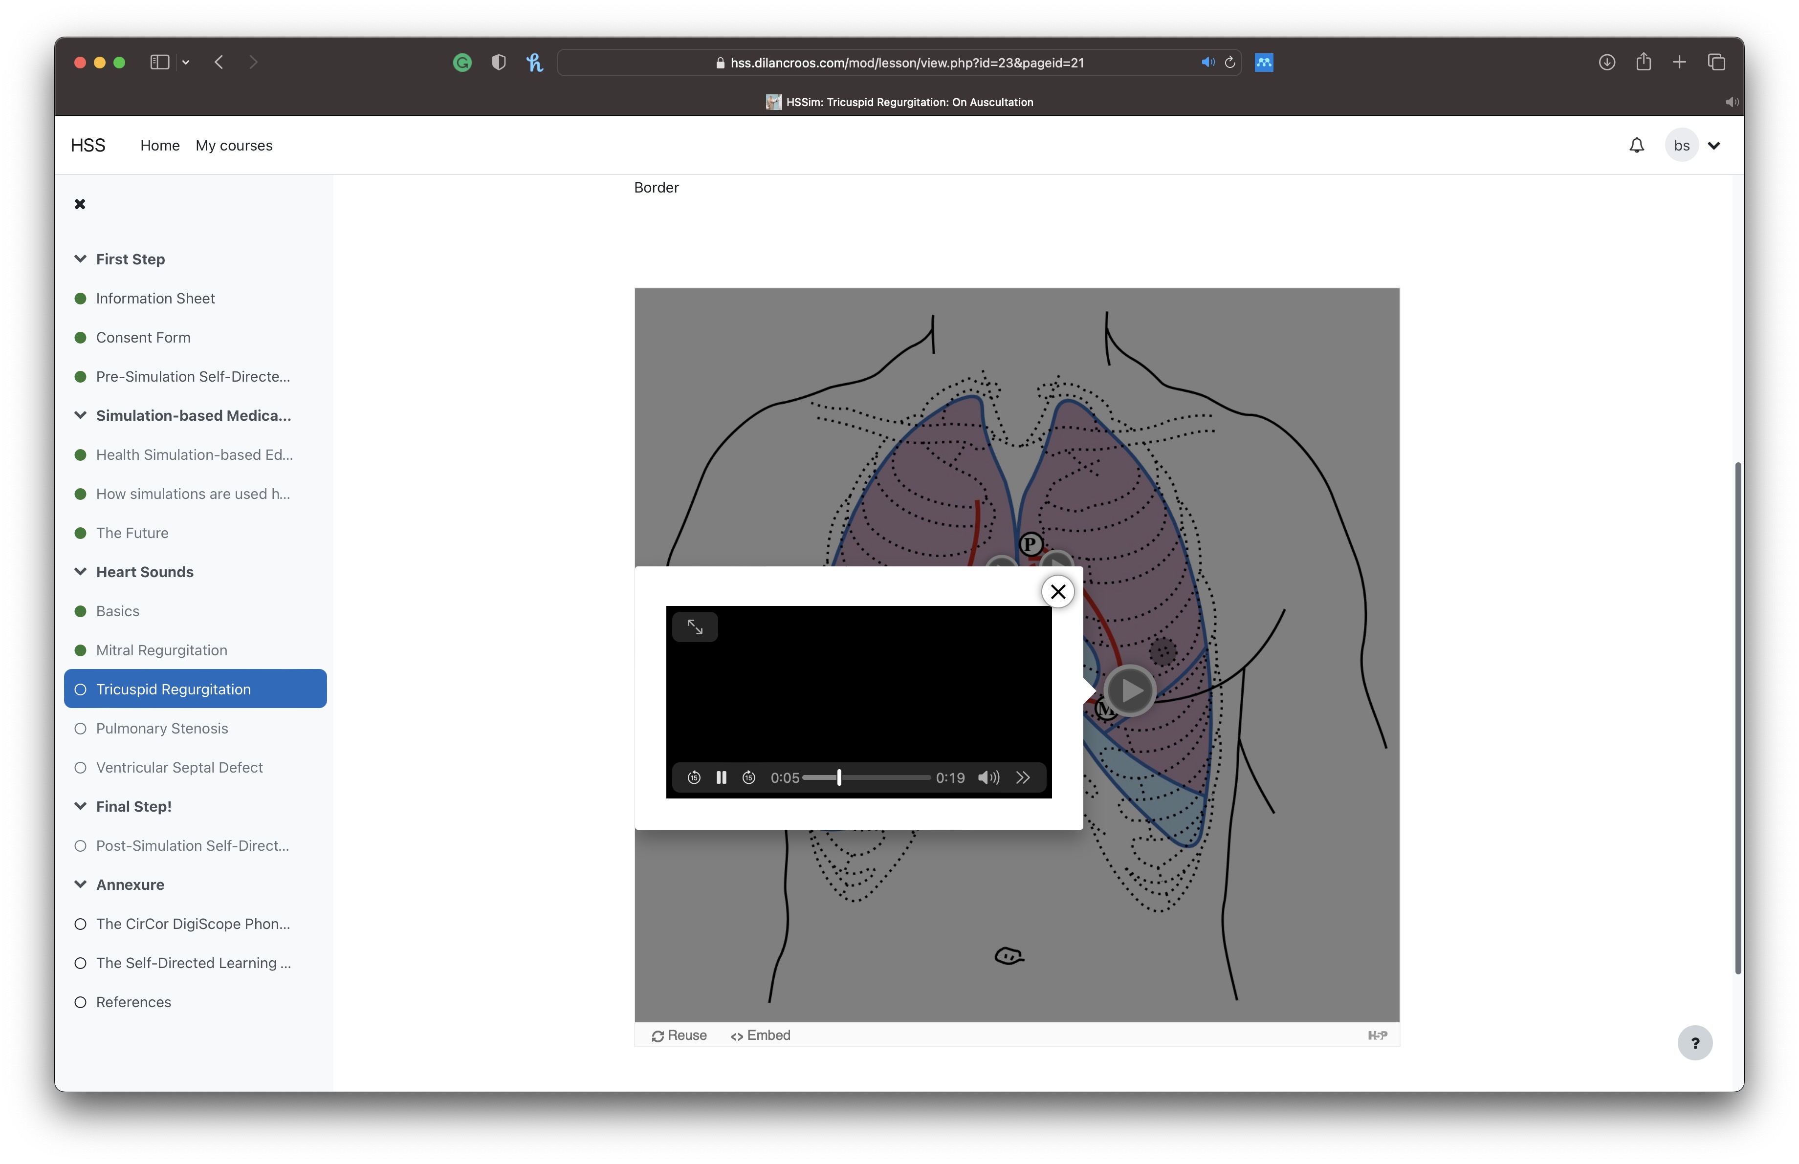Image resolution: width=1799 pixels, height=1164 pixels.
Task: Open the notifications bell
Action: [x=1637, y=145]
